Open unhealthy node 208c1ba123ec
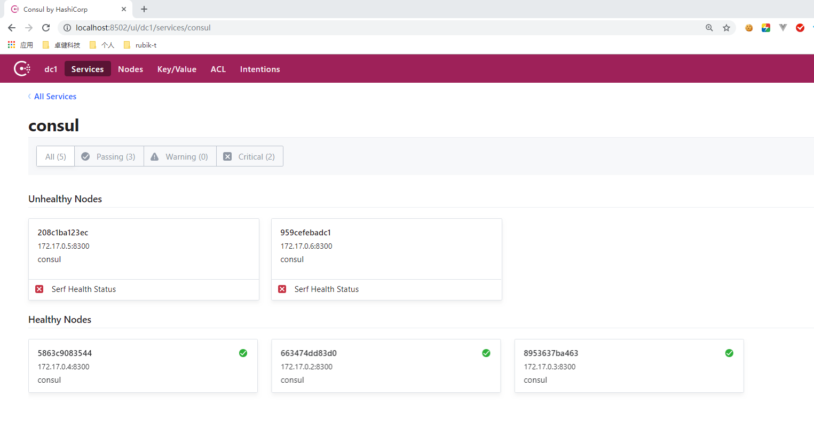The width and height of the screenshot is (814, 443). 63,233
